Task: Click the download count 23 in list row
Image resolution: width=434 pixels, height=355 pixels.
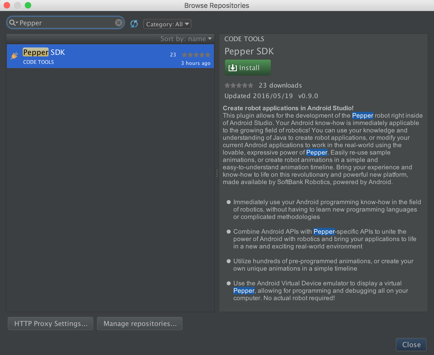Action: coord(173,55)
